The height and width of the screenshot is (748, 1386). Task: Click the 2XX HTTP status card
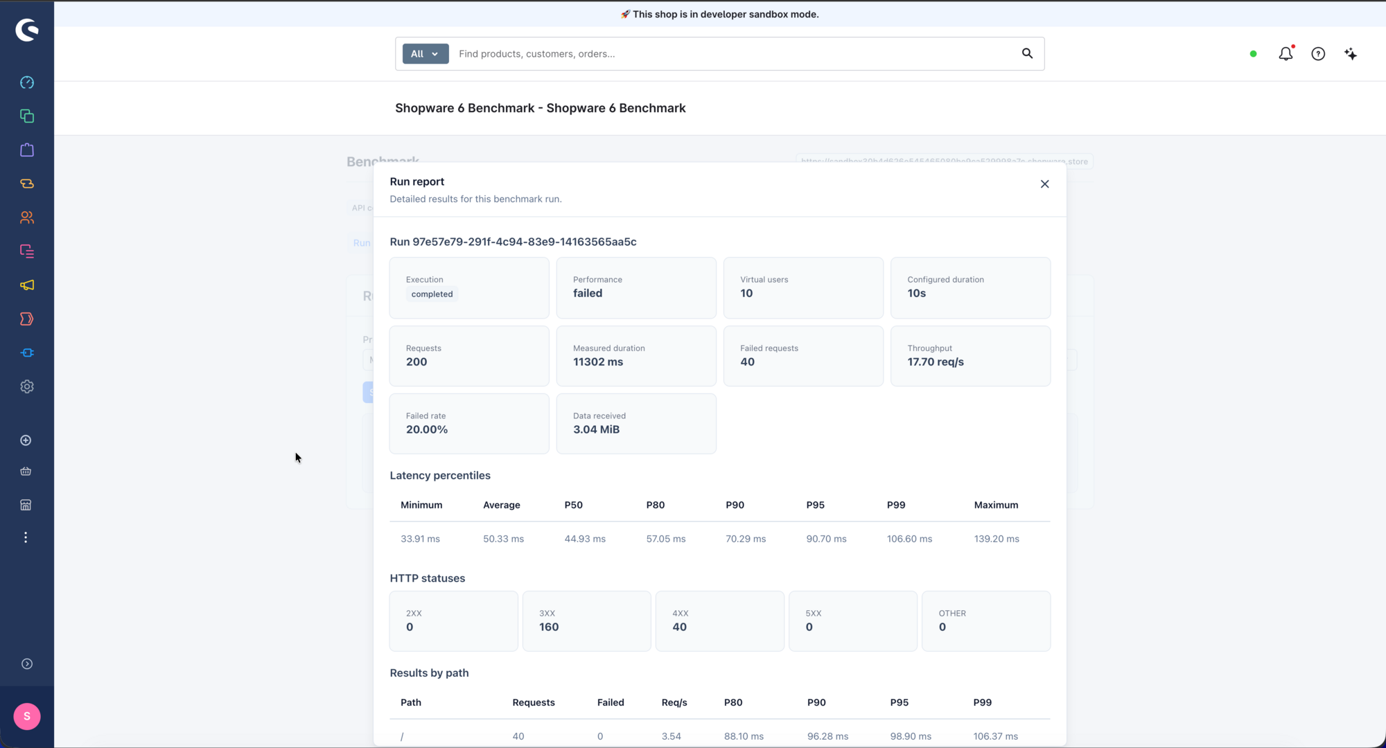pyautogui.click(x=453, y=621)
